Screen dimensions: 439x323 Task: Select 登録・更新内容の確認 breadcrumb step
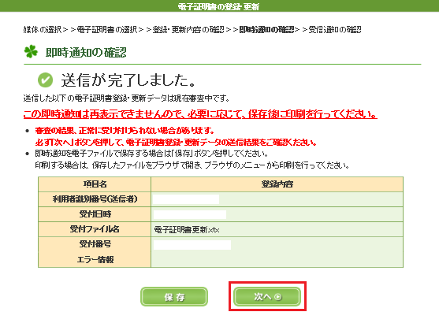(188, 30)
